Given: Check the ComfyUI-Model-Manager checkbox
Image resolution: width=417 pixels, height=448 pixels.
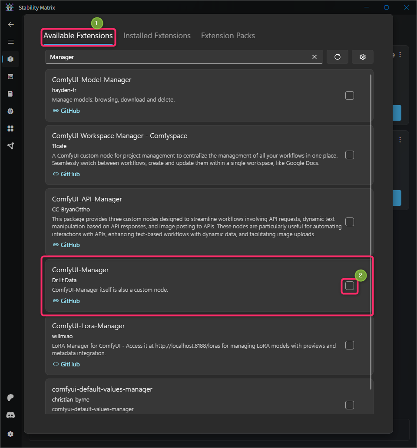Looking at the screenshot, I should [x=350, y=96].
